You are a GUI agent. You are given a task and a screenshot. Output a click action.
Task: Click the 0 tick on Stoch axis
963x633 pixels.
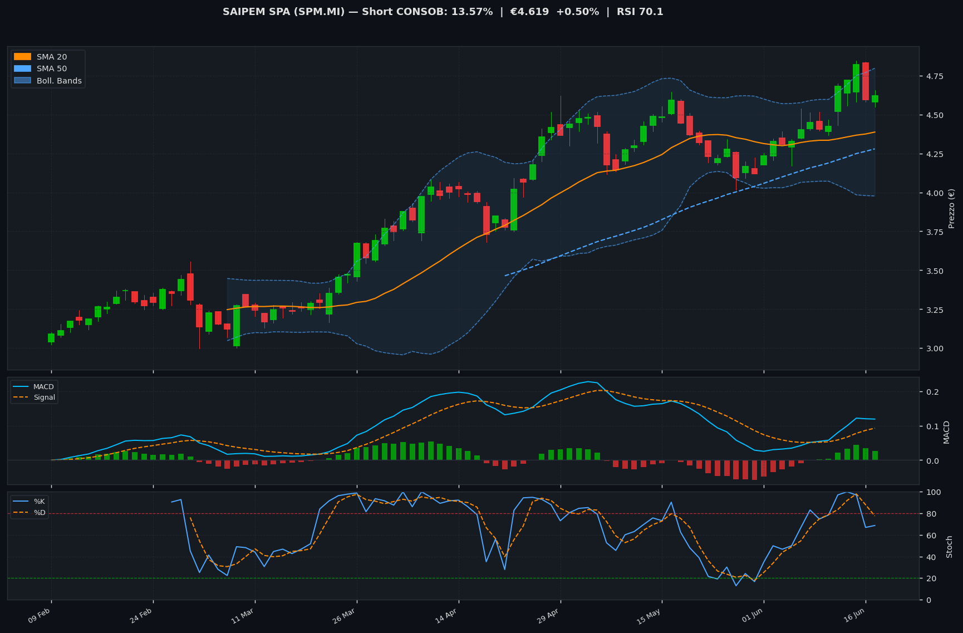pyautogui.click(x=927, y=600)
